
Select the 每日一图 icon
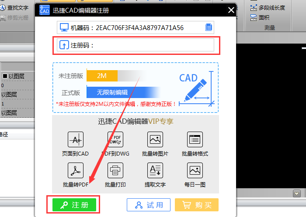coord(195,170)
